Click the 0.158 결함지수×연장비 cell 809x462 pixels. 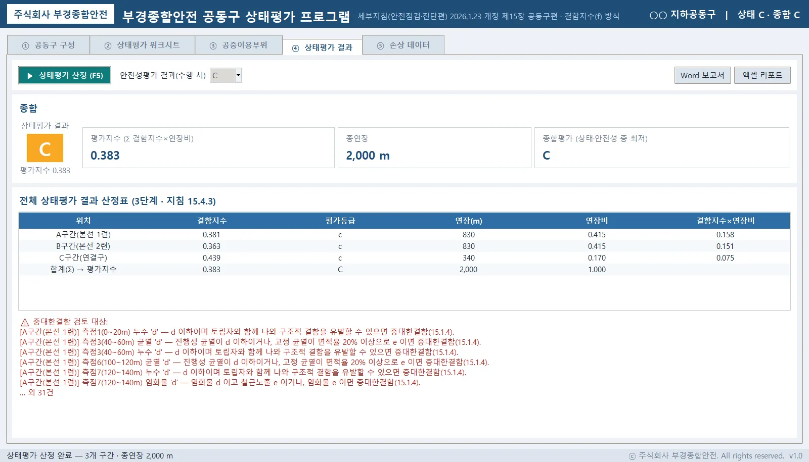[725, 234]
